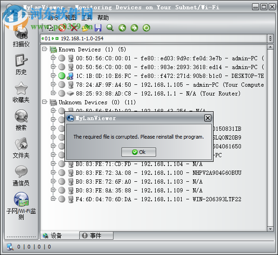Expand the 88:25:93:88:AD:C8 router row
Viewport: 278px width, 255px height.
click(x=53, y=93)
